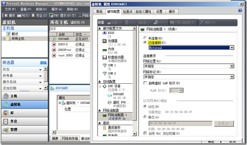Select the 网络适配器 1 icon
The height and width of the screenshot is (145, 247).
pos(104,115)
